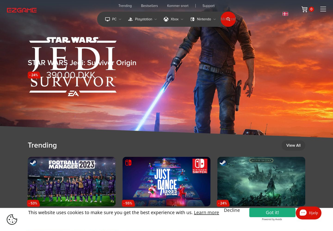
Task: Open the Support link
Action: tap(208, 6)
